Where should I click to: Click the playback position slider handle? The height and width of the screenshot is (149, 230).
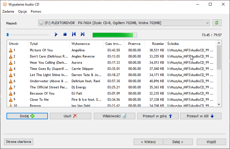(8, 35)
